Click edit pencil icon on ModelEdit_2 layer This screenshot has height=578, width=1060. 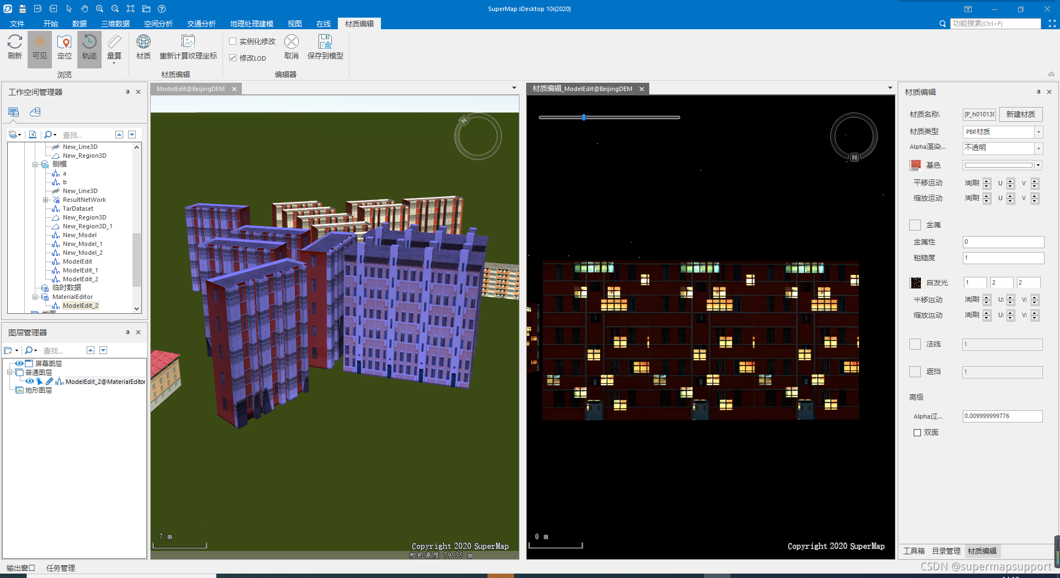(49, 381)
